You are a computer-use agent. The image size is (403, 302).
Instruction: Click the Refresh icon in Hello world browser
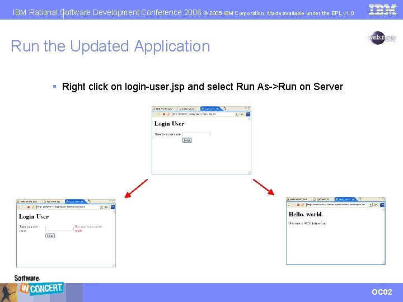click(302, 205)
